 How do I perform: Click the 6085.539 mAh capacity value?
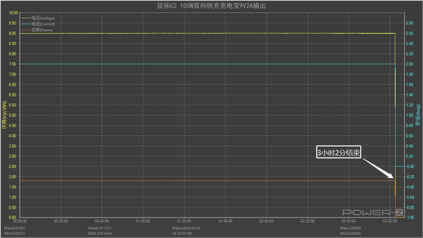(x=100, y=233)
